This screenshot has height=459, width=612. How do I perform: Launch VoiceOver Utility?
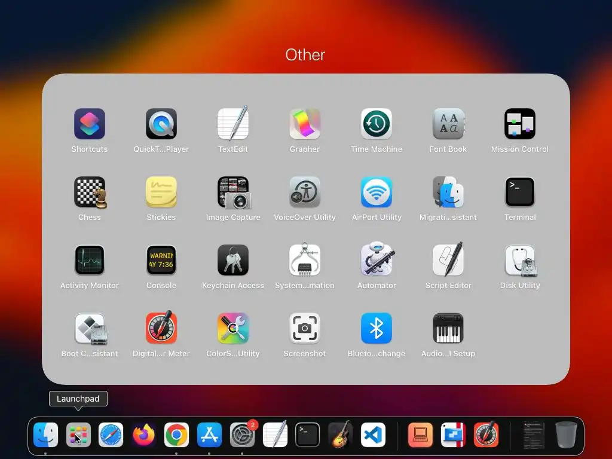point(305,192)
